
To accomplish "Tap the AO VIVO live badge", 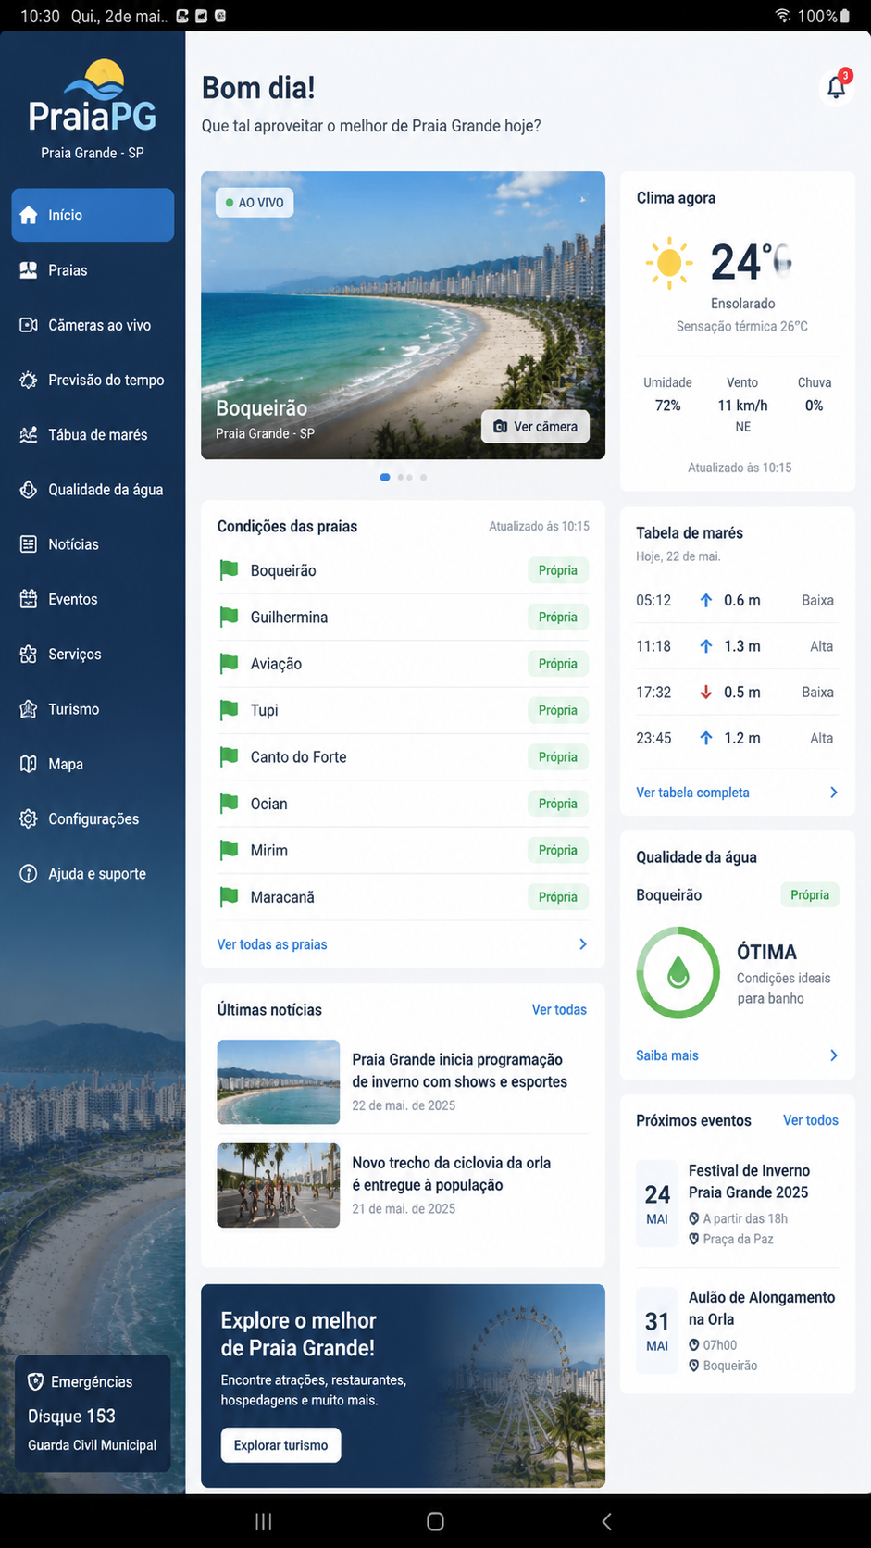I will click(255, 203).
